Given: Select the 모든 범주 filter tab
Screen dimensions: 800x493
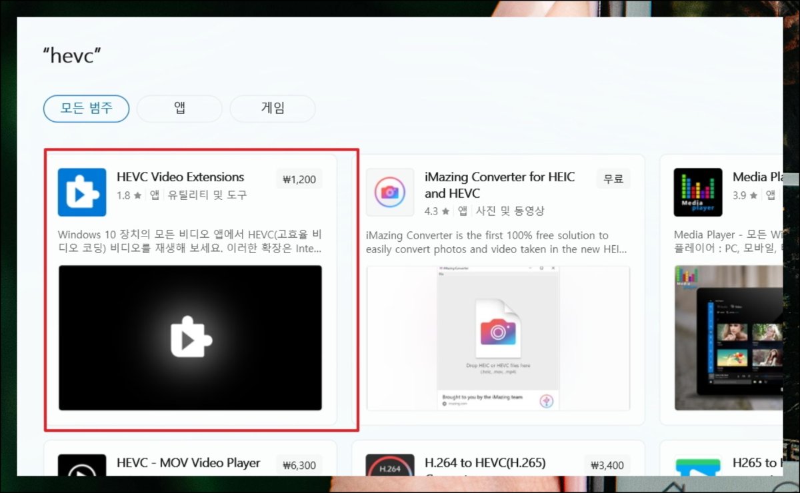Looking at the screenshot, I should click(x=86, y=109).
